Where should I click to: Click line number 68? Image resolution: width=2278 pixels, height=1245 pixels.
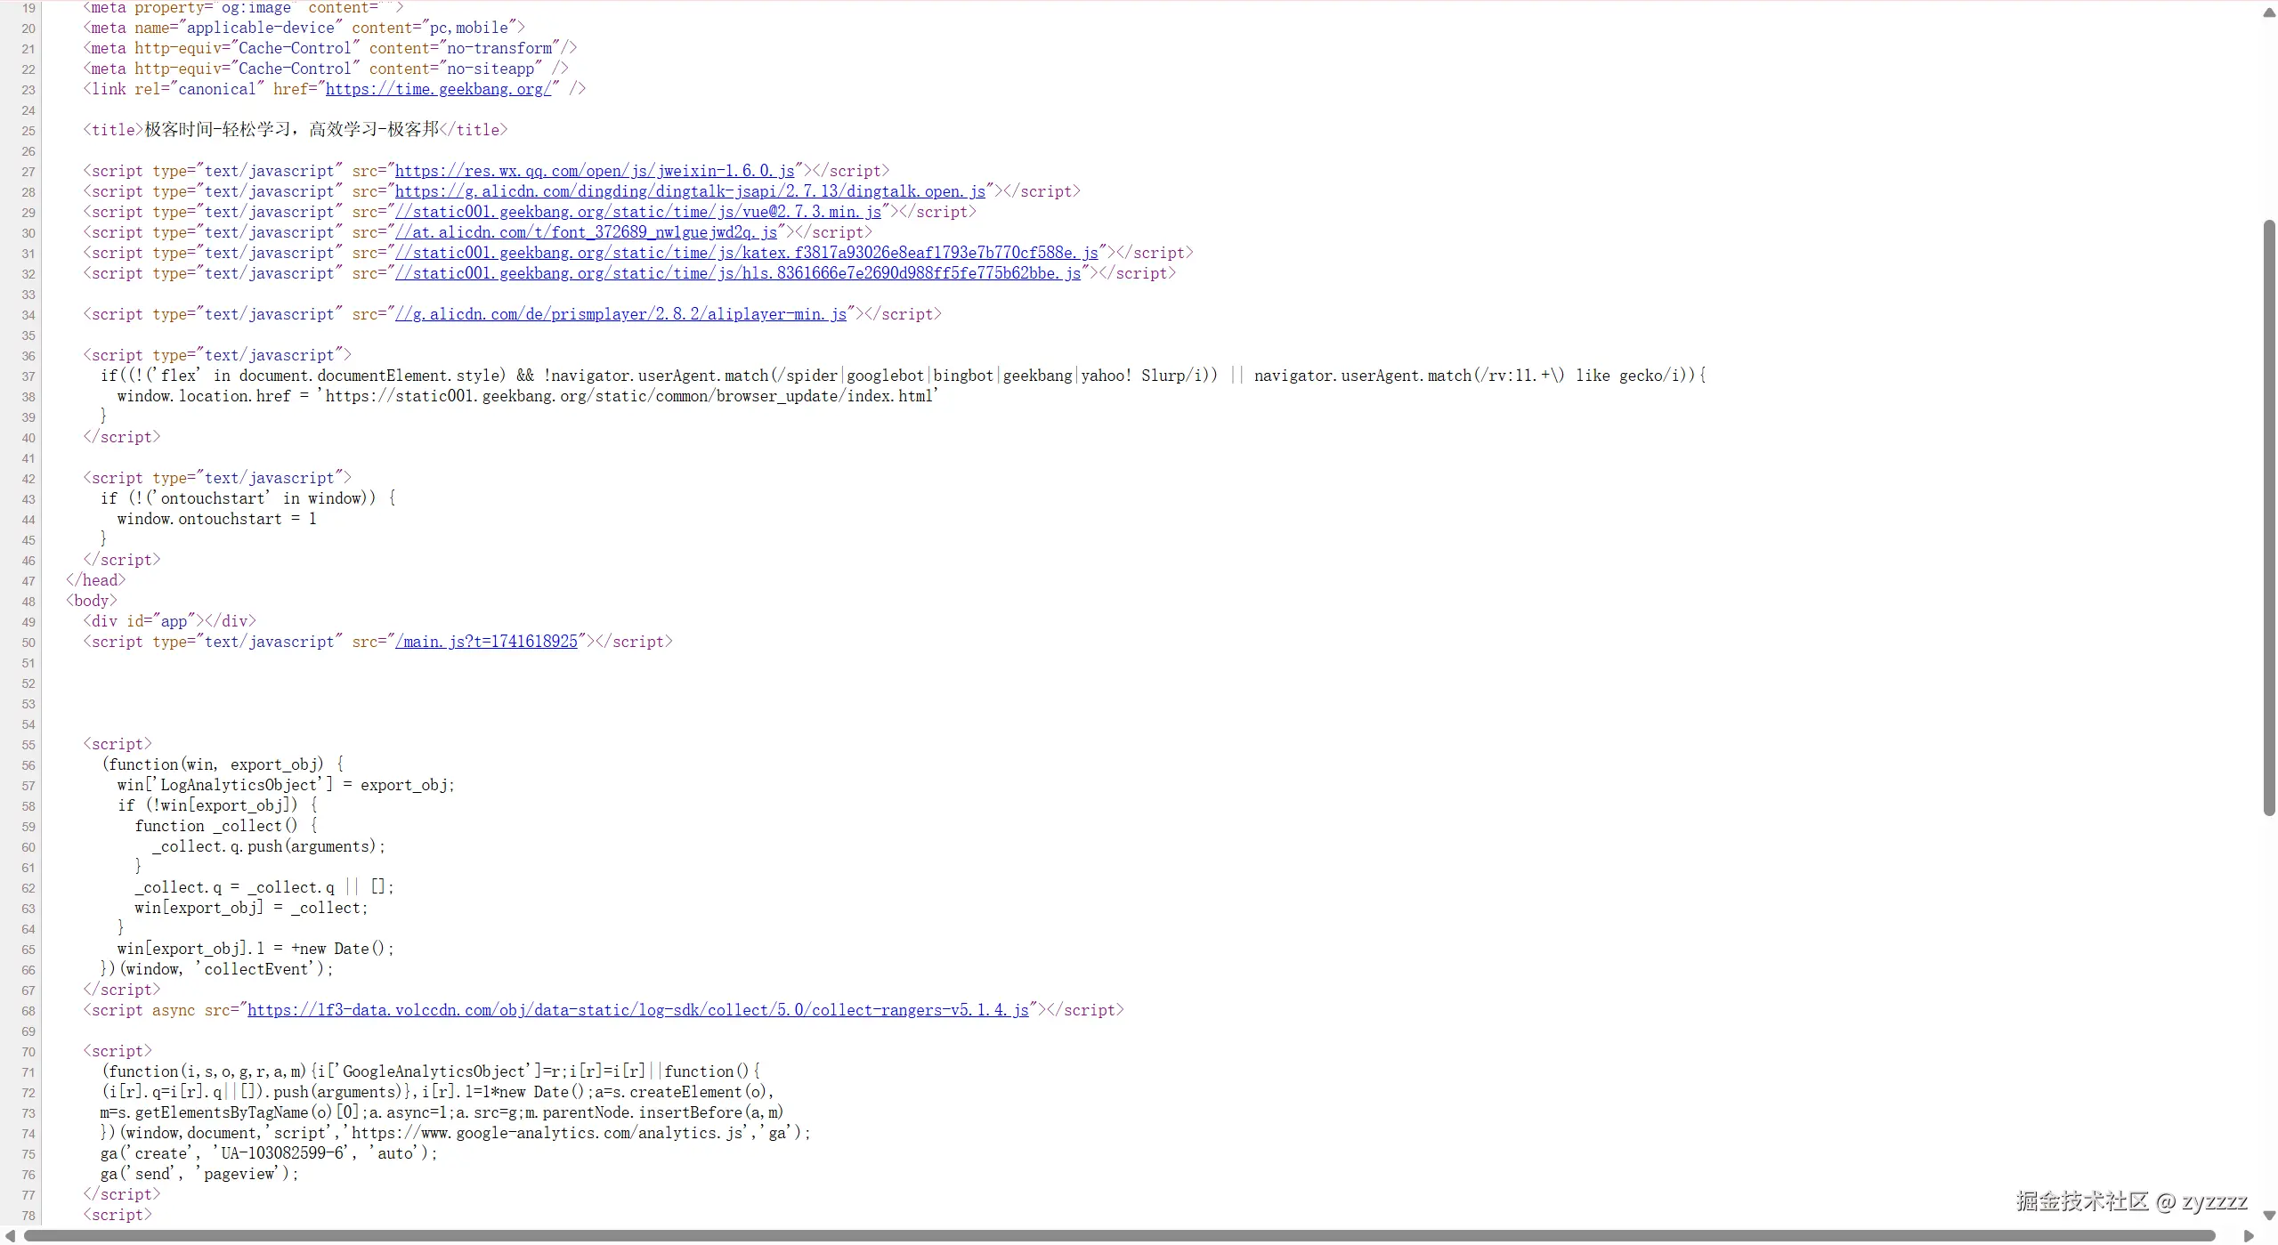pyautogui.click(x=28, y=1011)
